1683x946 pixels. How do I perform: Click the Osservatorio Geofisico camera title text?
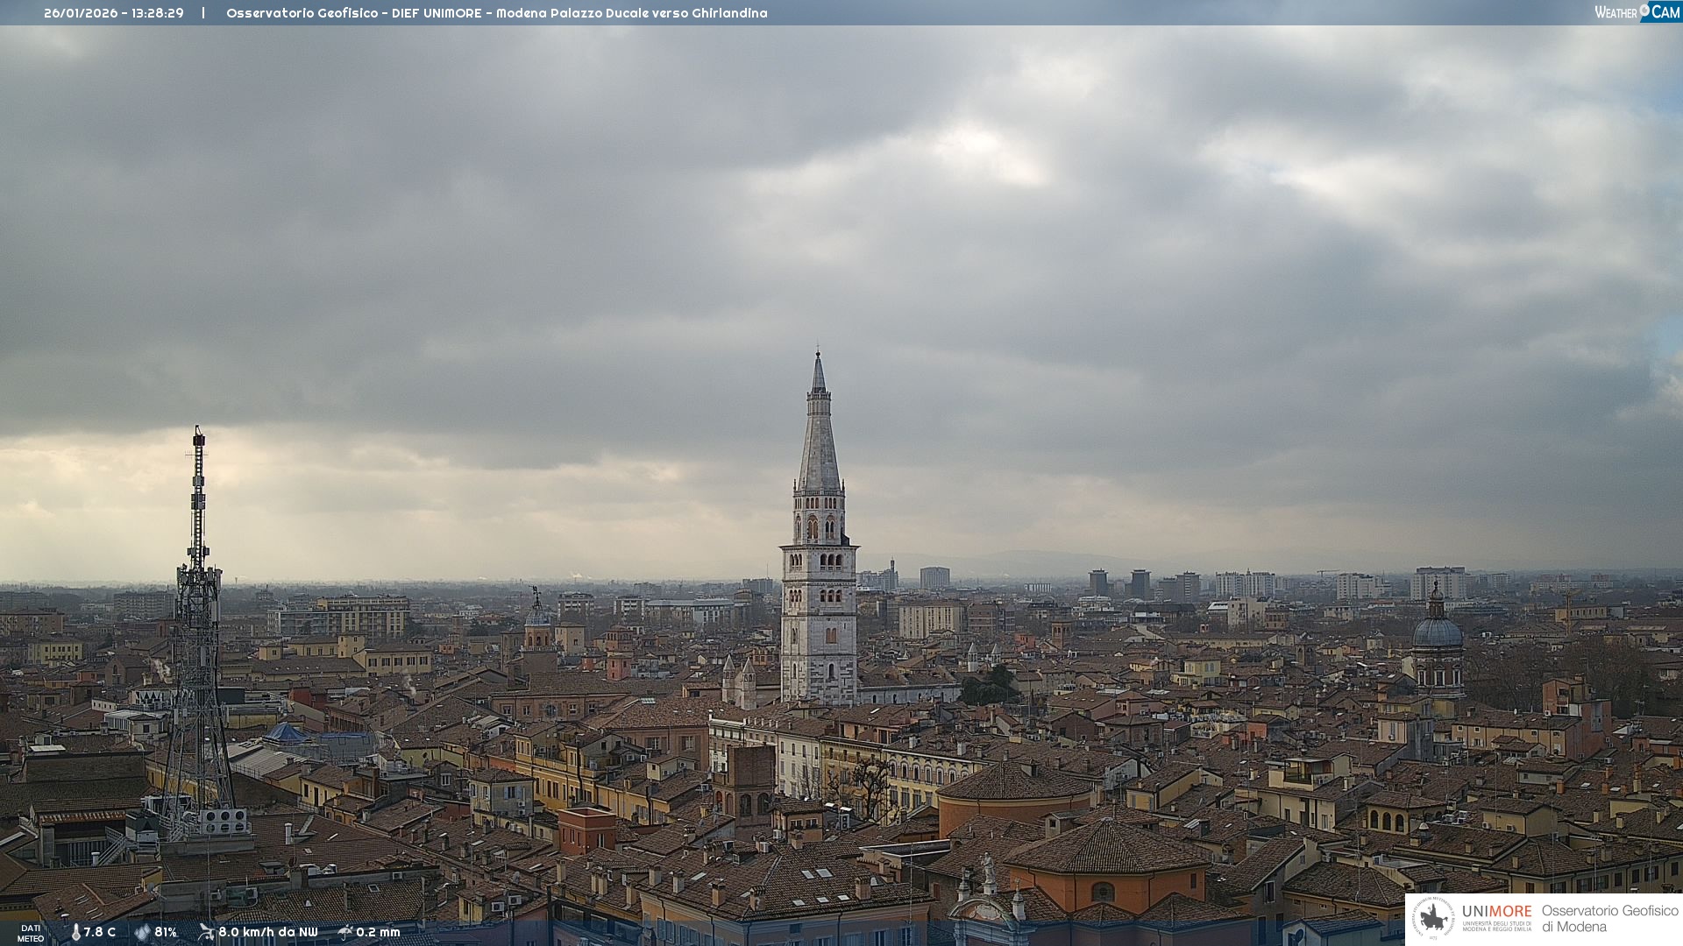click(x=496, y=13)
